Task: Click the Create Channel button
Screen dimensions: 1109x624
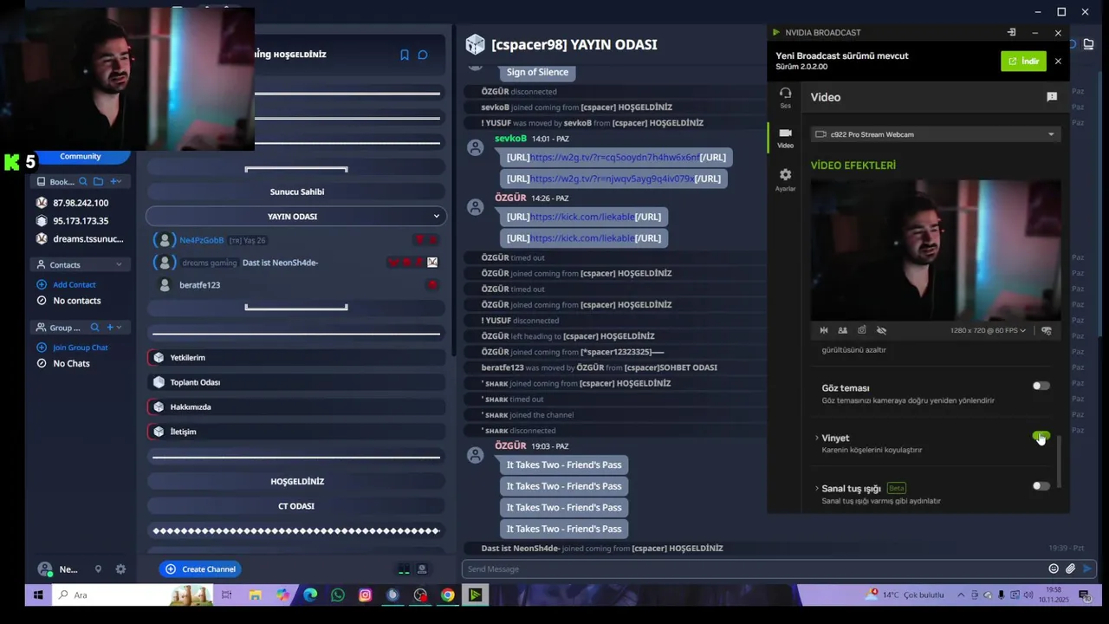Action: pos(200,569)
